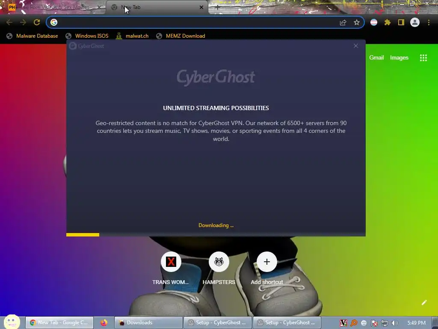This screenshot has height=329, width=438.
Task: Minimize the Chrome window
Action: tap(402, 4)
